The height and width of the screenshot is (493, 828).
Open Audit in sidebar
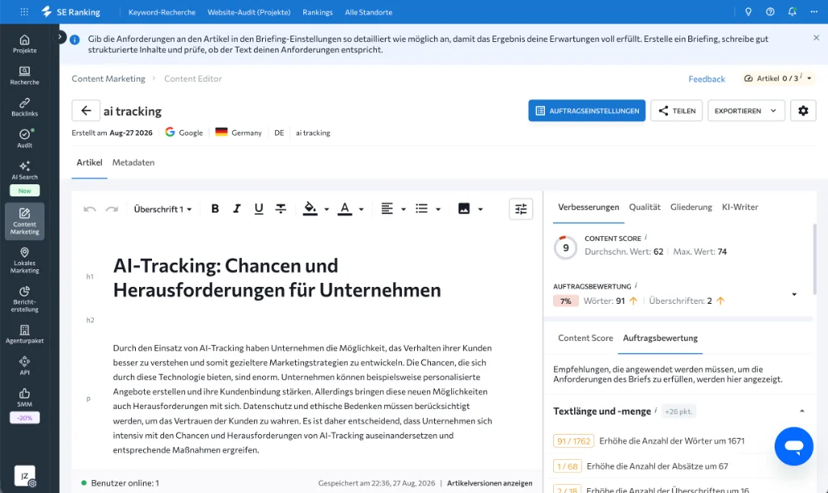pyautogui.click(x=25, y=139)
